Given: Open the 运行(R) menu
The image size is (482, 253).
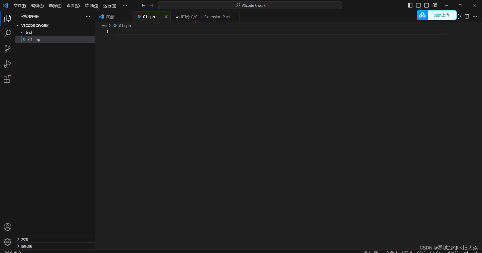Looking at the screenshot, I should (x=110, y=6).
